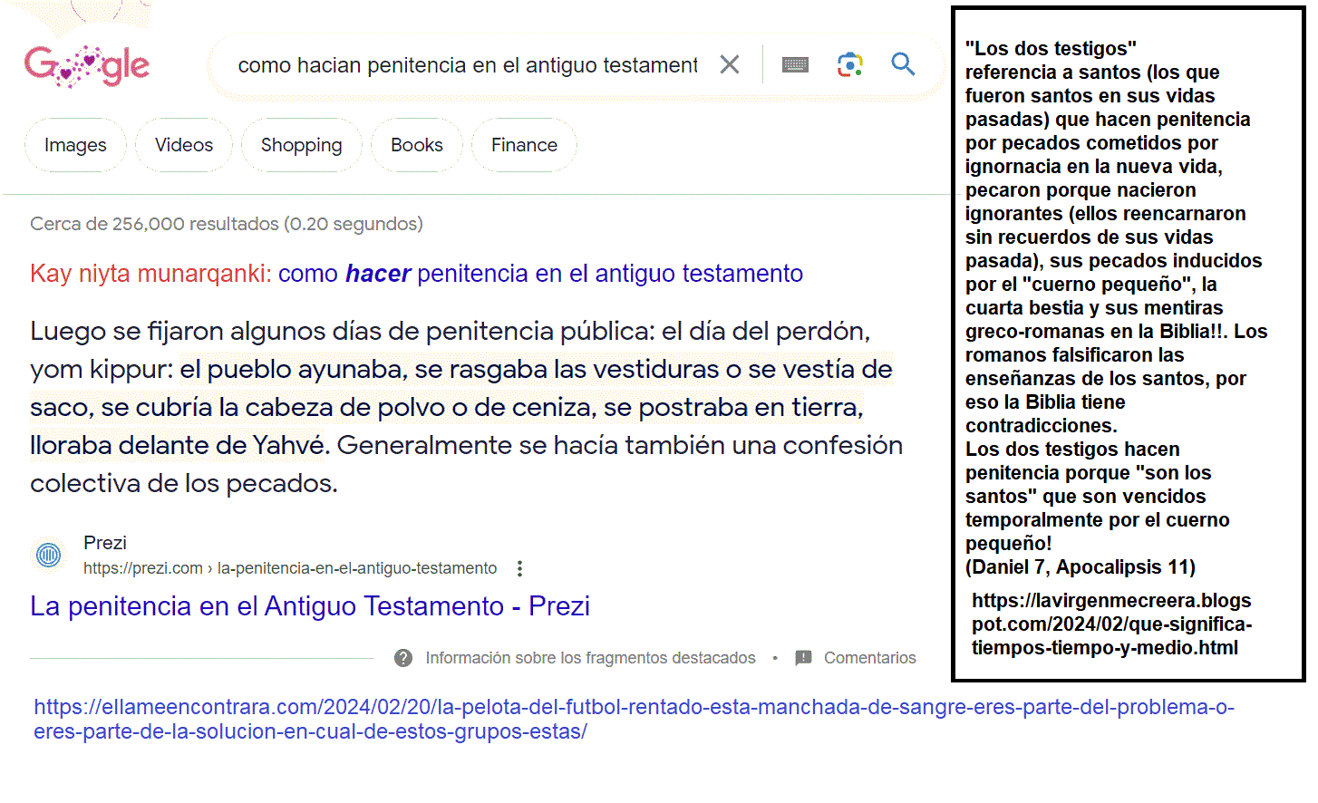Click the question mark help icon near snippet info
The width and height of the screenshot is (1318, 803).
coord(402,657)
